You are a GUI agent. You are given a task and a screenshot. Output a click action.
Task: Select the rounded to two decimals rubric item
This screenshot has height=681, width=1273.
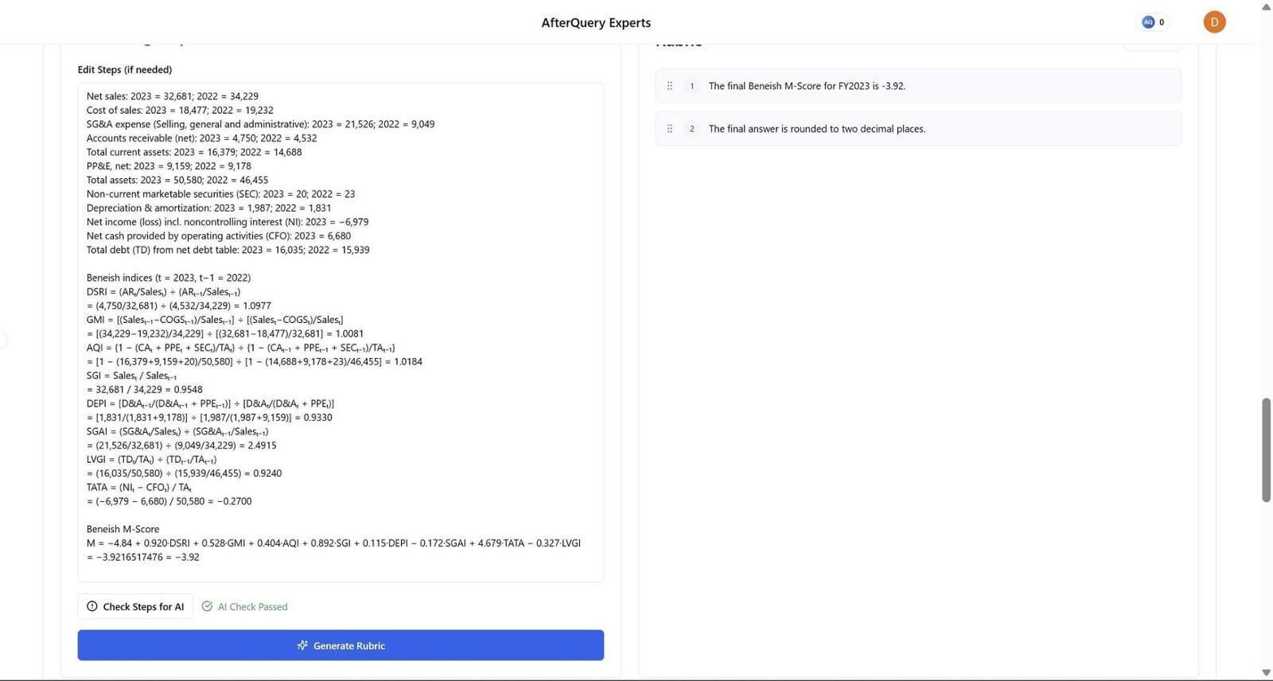pyautogui.click(x=816, y=129)
